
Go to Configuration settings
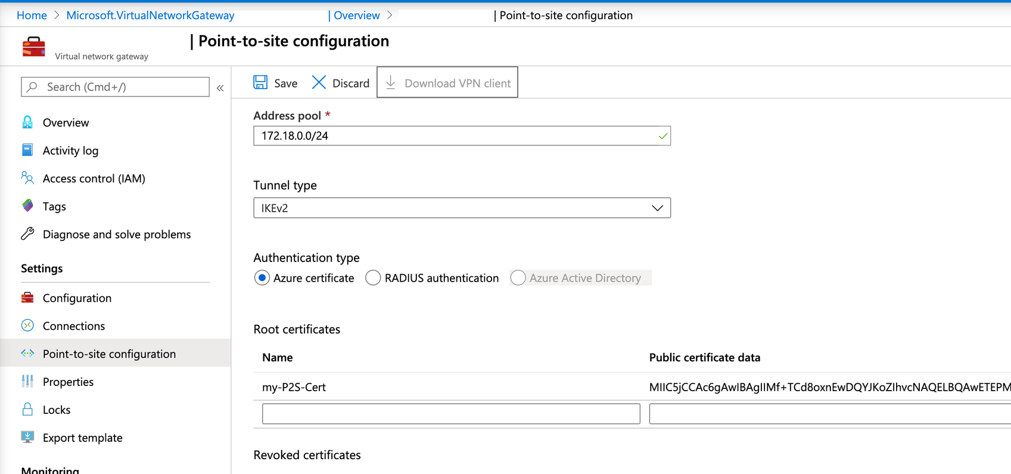click(77, 298)
